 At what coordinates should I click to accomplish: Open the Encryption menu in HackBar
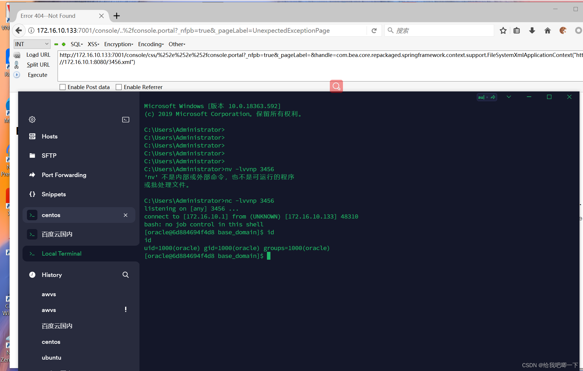pos(118,44)
